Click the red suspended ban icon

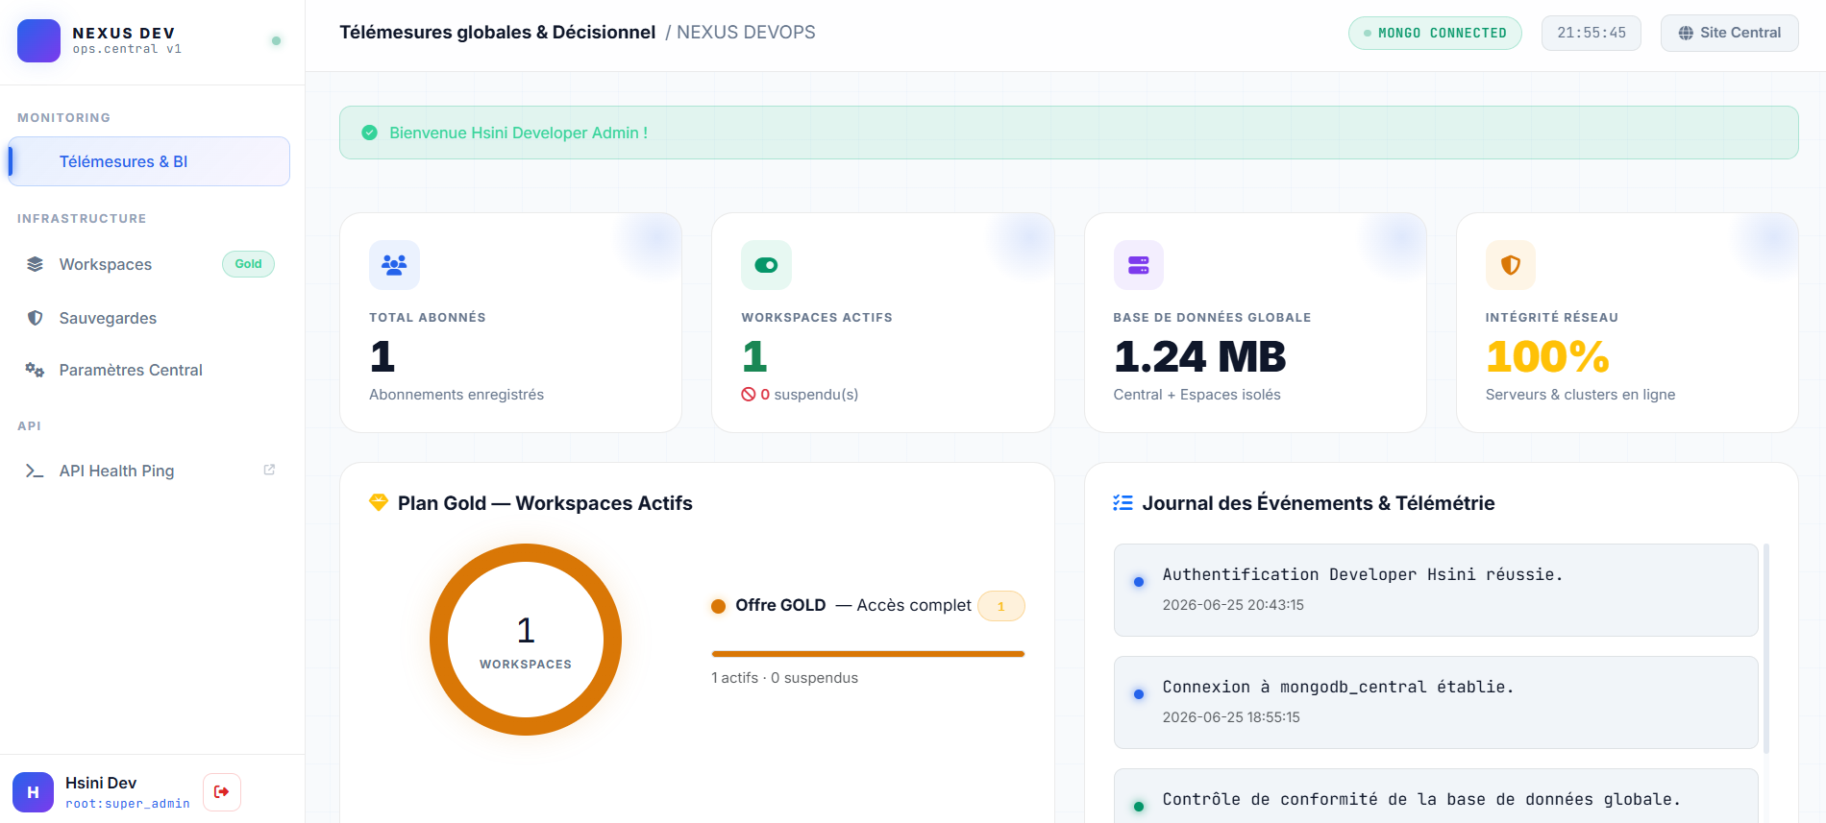pos(748,394)
